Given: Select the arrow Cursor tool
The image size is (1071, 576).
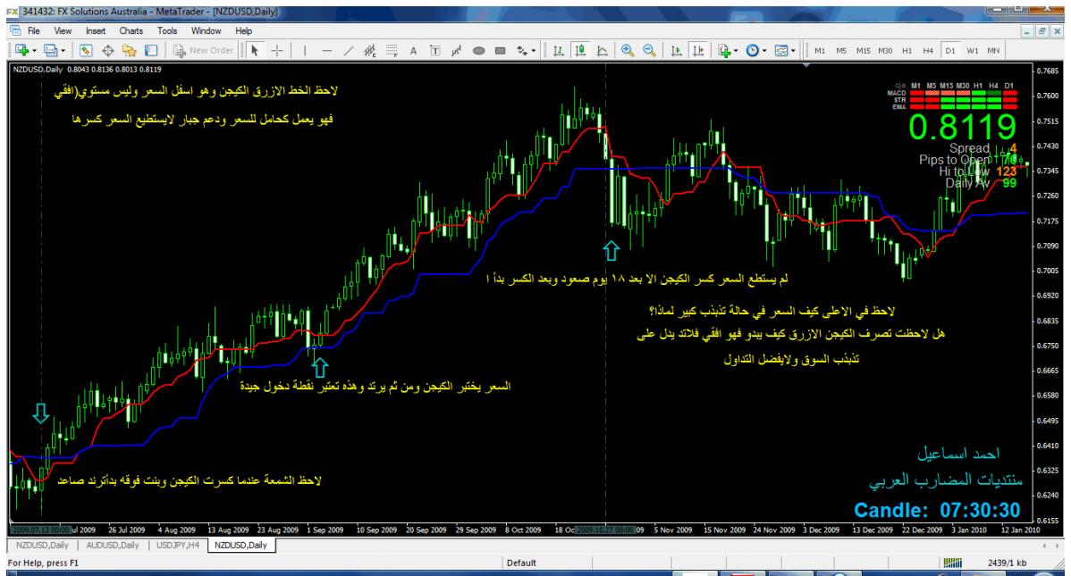Looking at the screenshot, I should point(255,51).
